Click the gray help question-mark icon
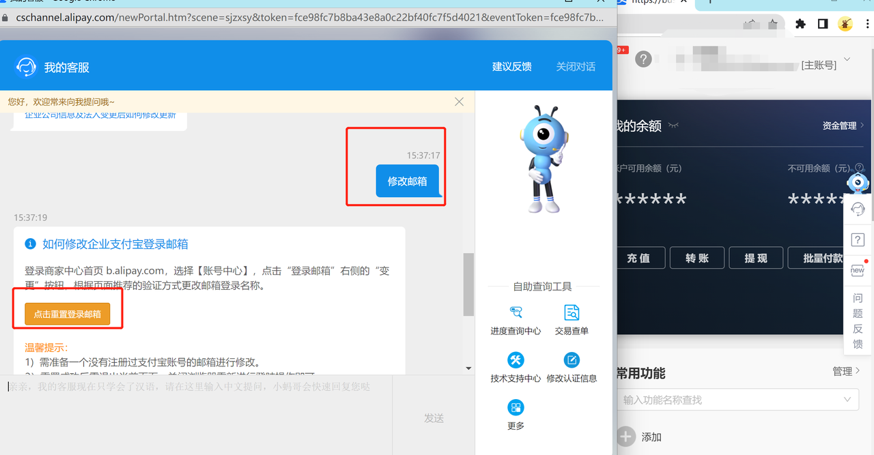 coord(643,59)
